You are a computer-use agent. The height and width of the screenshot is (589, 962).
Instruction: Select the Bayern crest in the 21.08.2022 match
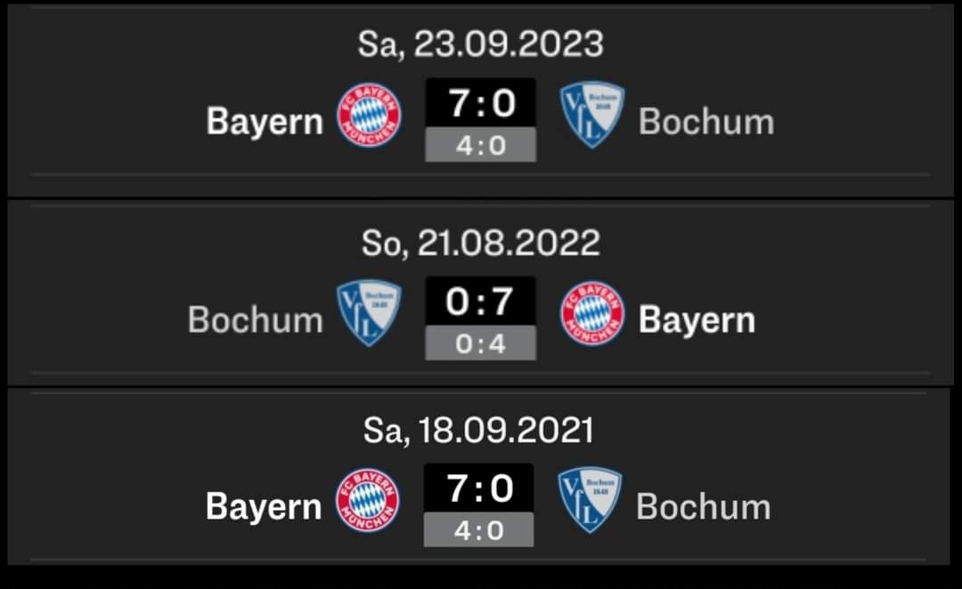(592, 313)
